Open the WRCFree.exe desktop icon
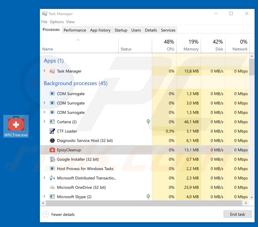The height and width of the screenshot is (227, 258). tap(16, 126)
